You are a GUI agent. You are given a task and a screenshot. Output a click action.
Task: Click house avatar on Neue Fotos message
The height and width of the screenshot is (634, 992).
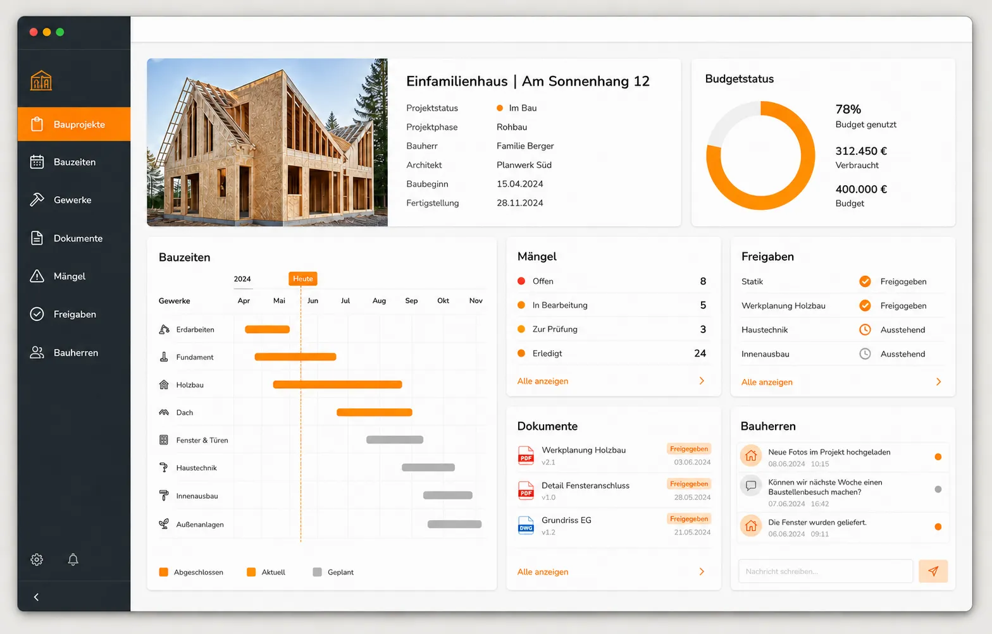[x=751, y=456]
